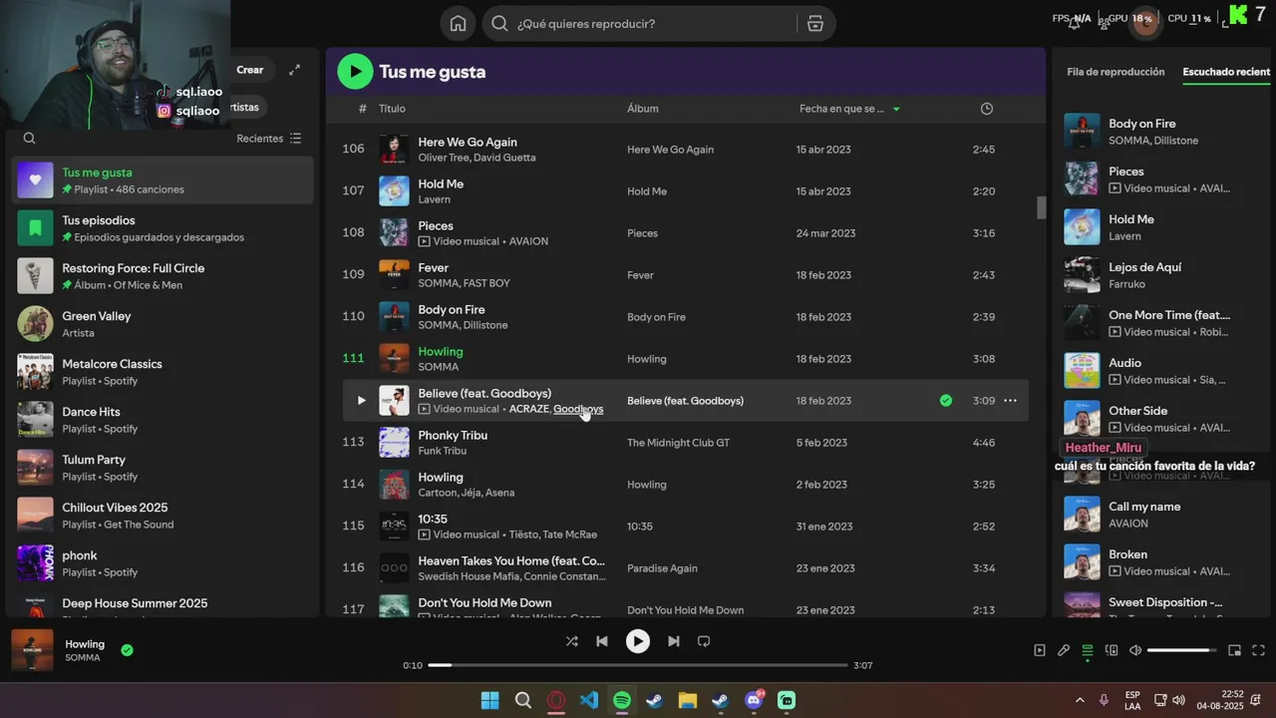This screenshot has width=1276, height=718.
Task: Adjust the Spotify volume slider
Action: 1182,650
